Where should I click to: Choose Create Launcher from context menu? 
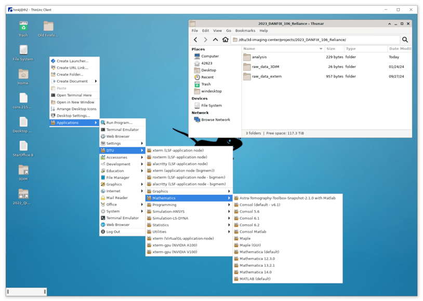tap(74, 61)
